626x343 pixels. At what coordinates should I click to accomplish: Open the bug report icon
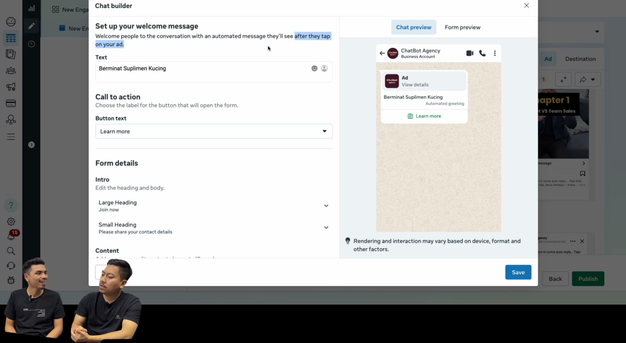tap(11, 280)
